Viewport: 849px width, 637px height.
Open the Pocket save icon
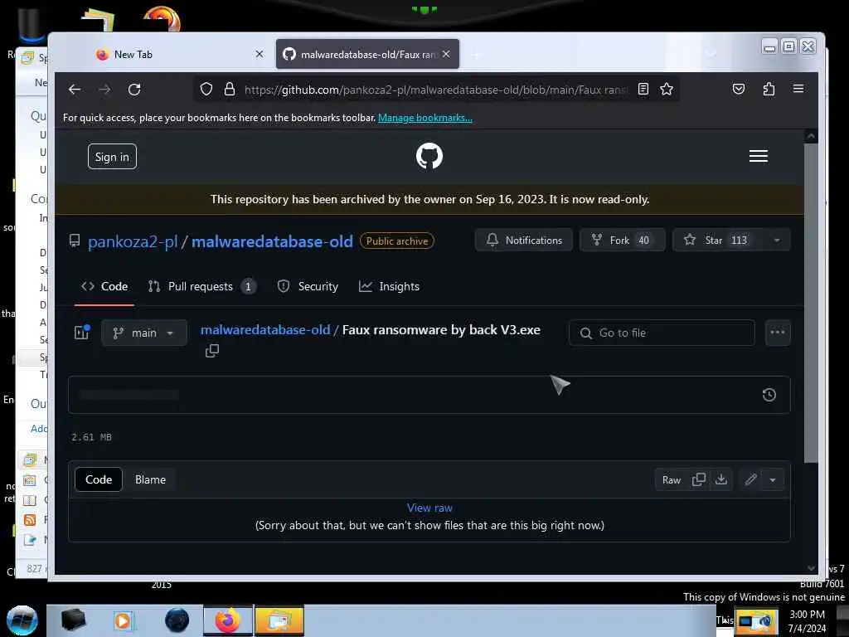click(x=739, y=89)
